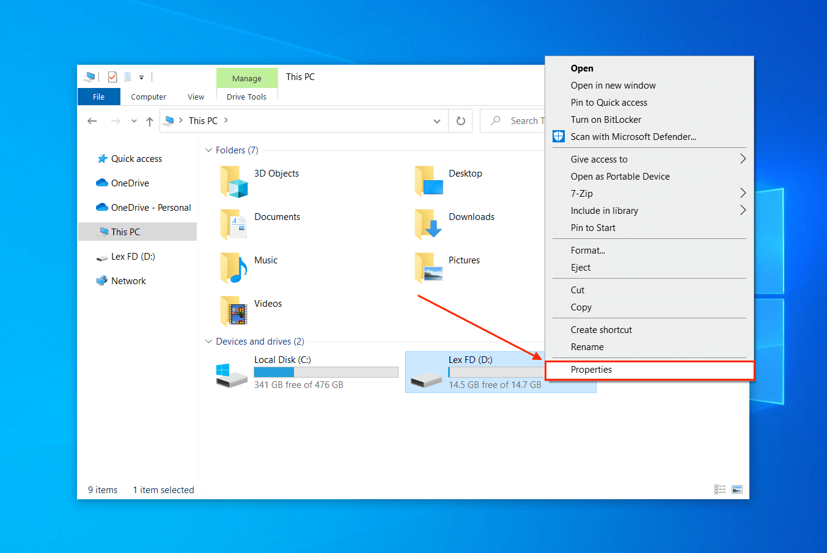Switch to Details view via status bar icon

[720, 489]
